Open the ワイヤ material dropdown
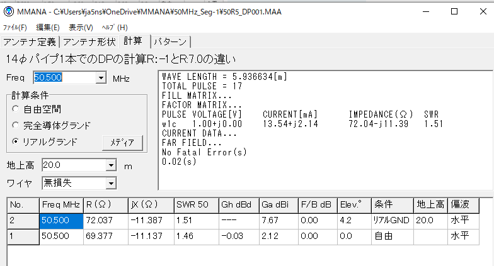The width and height of the screenshot is (494, 266). click(111, 183)
